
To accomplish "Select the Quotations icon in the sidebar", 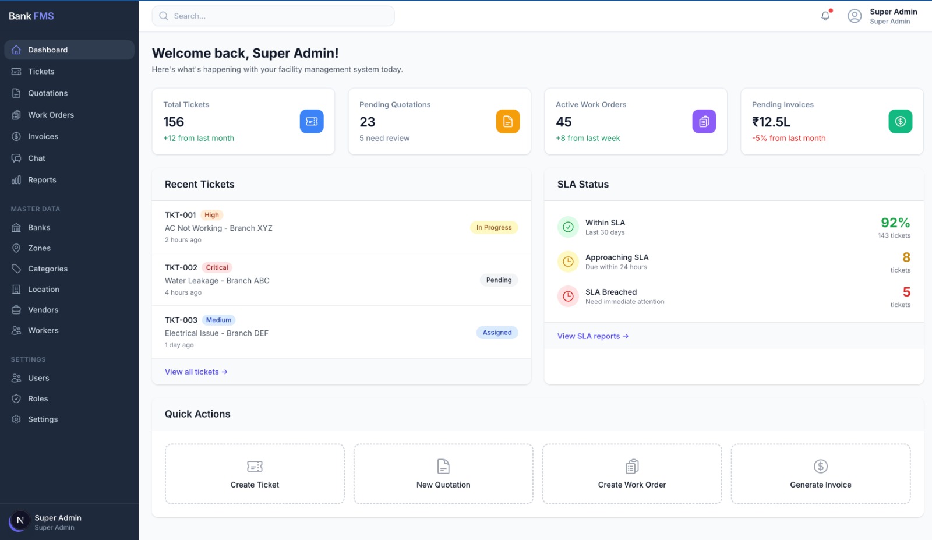I will coord(16,93).
